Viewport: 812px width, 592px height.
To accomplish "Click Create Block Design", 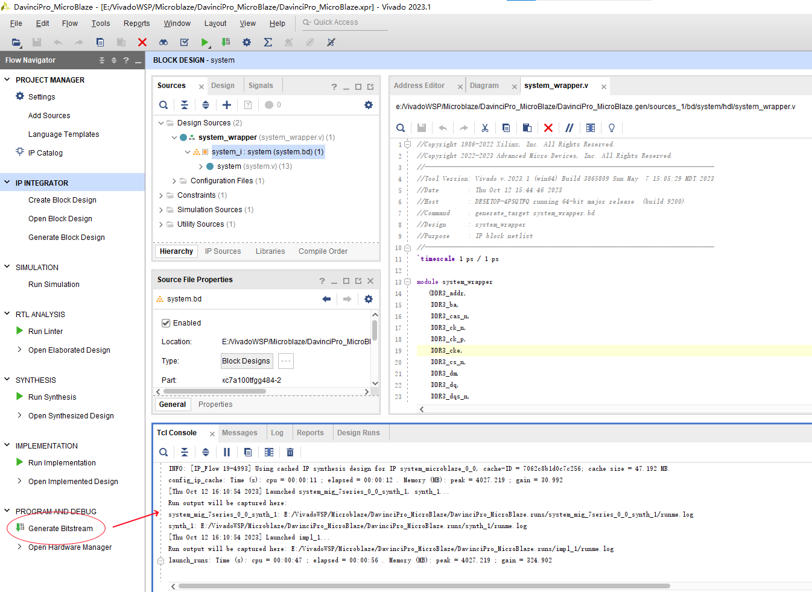I will point(62,200).
